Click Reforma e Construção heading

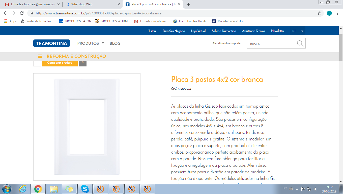pos(76,56)
